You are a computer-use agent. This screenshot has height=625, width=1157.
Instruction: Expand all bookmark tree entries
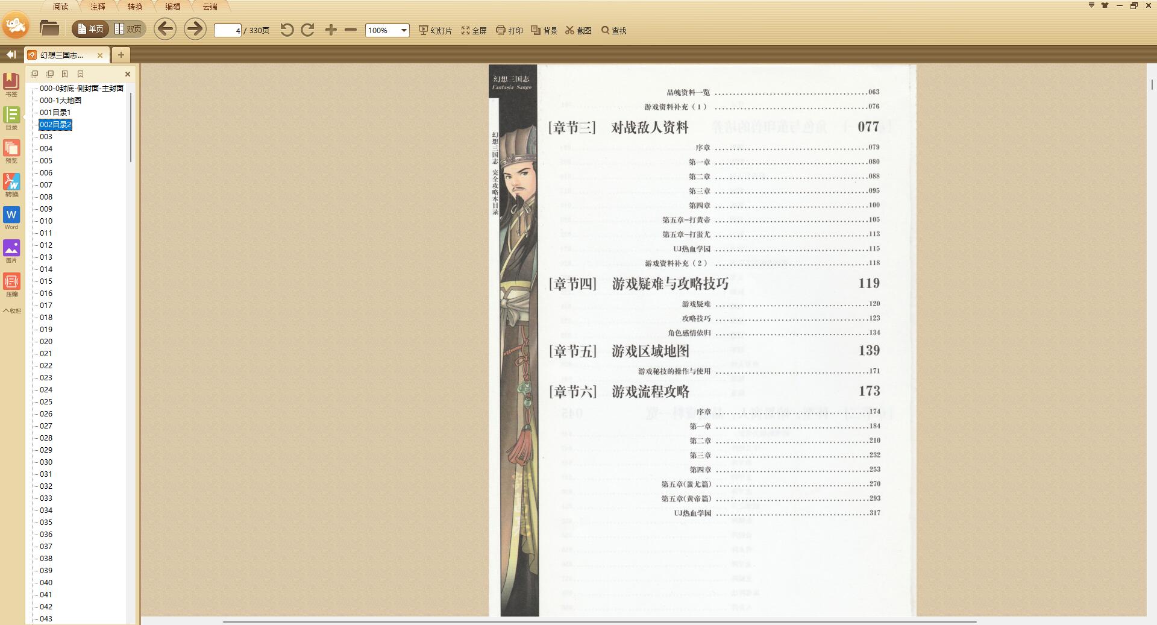point(34,74)
